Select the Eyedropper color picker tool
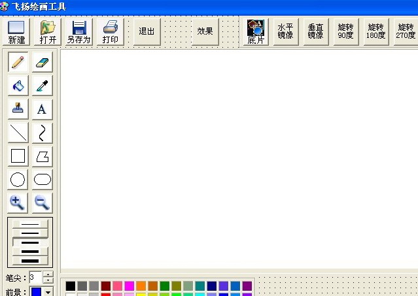 (x=43, y=86)
